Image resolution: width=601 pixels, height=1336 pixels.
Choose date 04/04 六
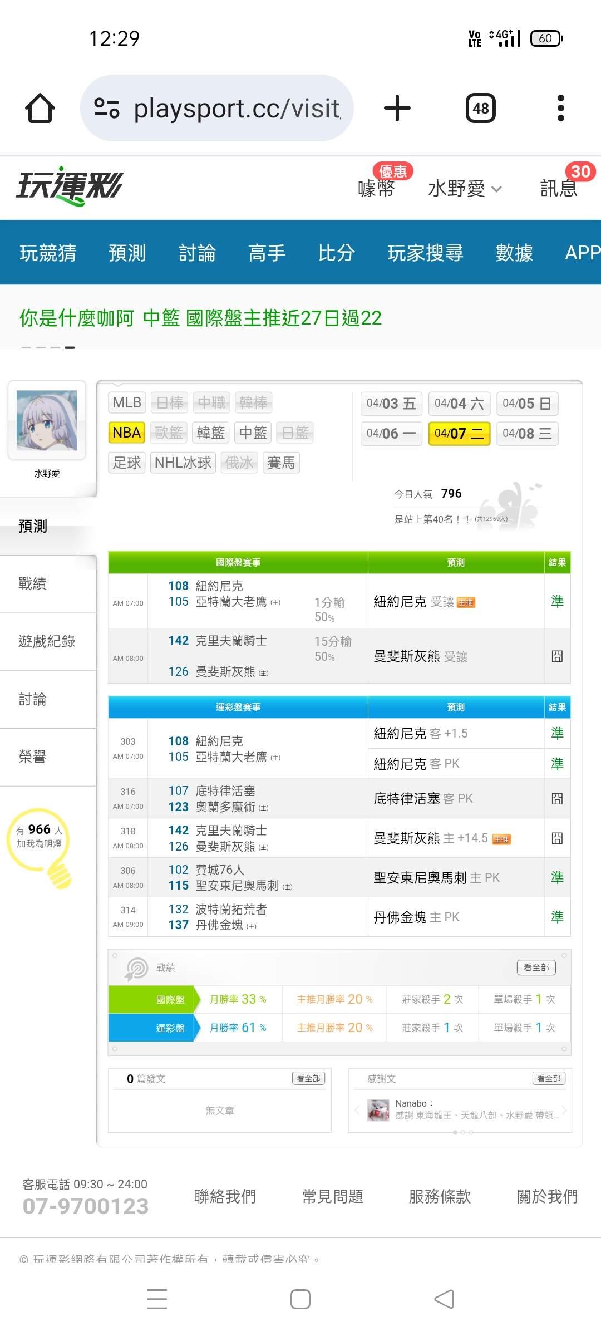pos(459,404)
